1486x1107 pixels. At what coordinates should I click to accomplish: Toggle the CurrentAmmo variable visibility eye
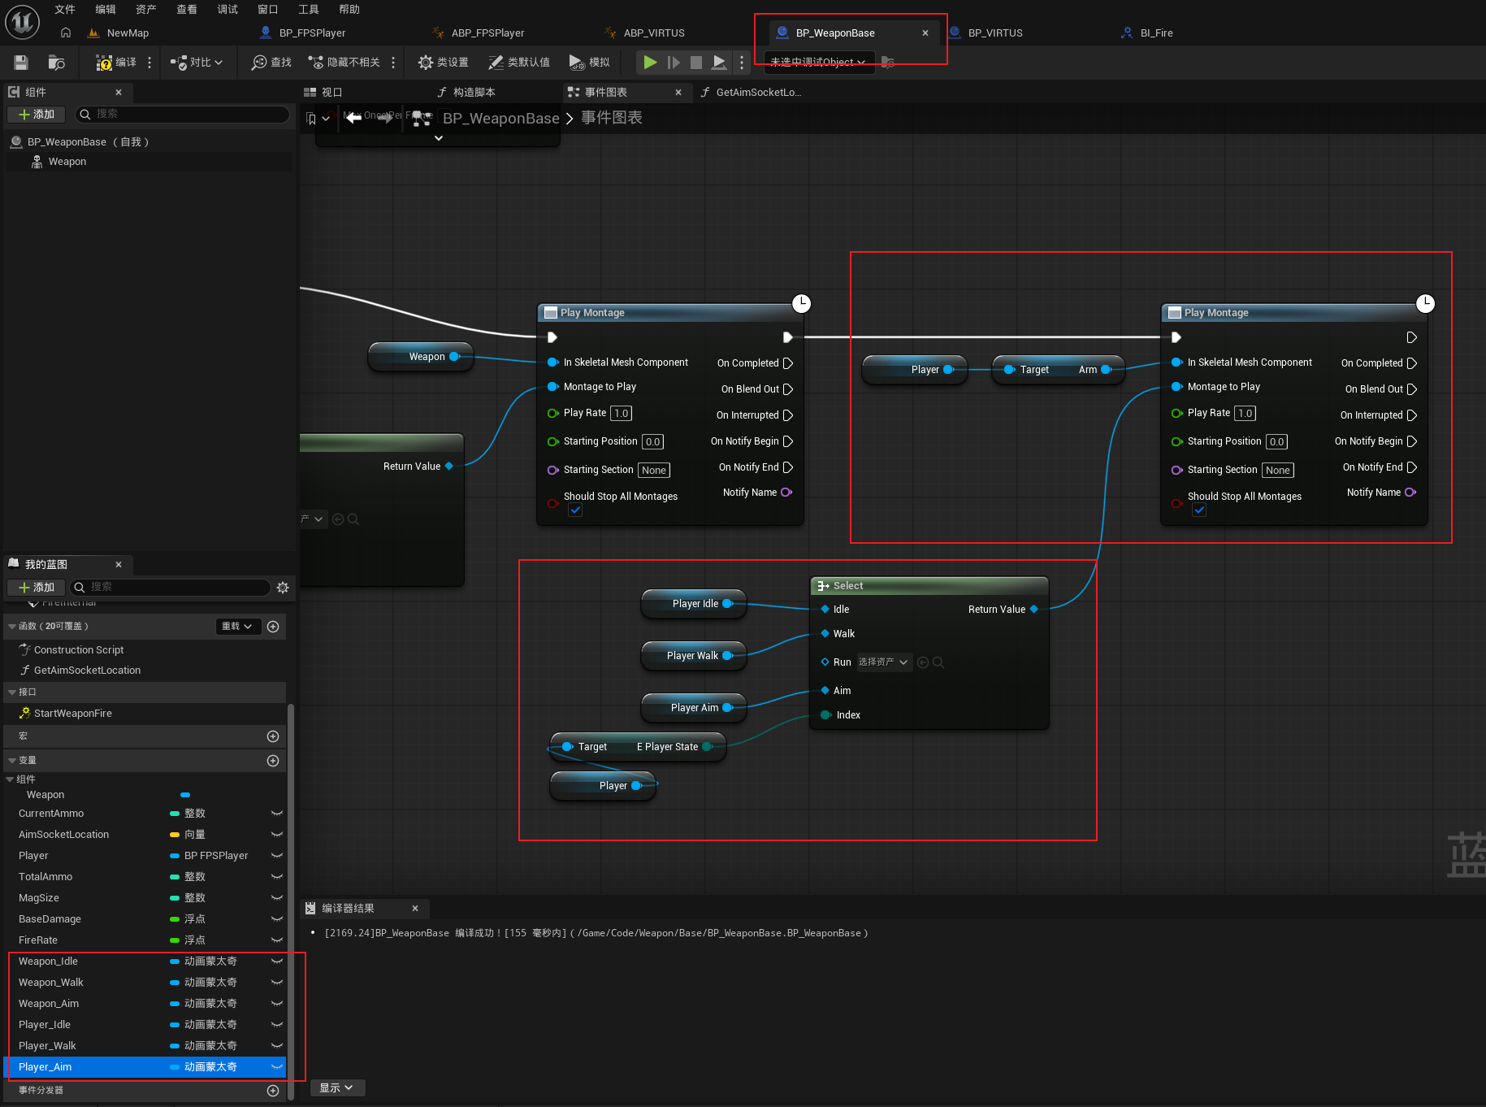pyautogui.click(x=276, y=814)
